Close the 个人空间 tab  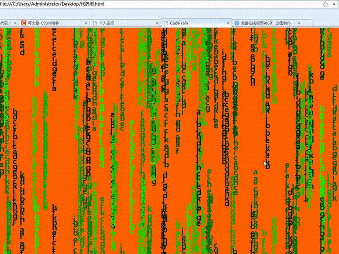click(x=157, y=23)
